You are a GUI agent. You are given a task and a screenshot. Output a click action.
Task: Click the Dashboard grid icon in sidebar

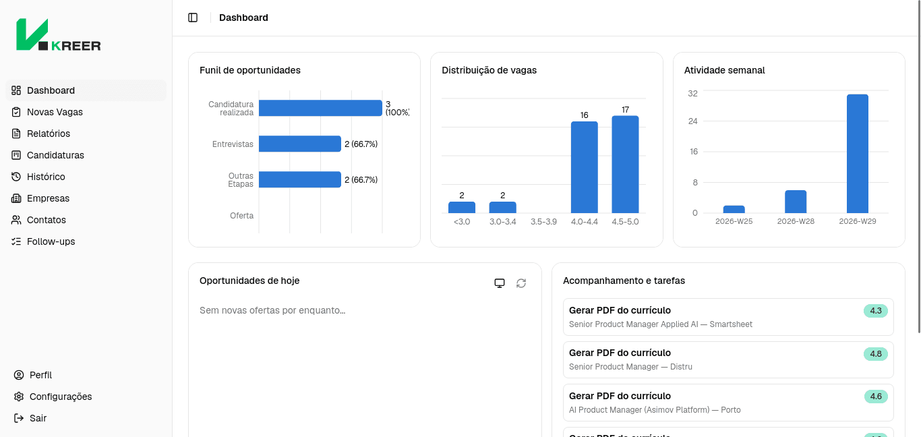click(16, 90)
